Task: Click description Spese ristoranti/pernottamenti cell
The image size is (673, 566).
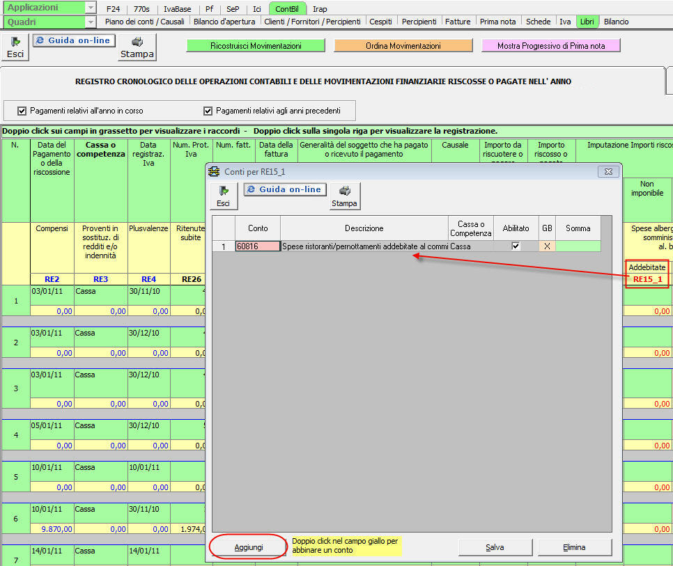Action: (364, 246)
